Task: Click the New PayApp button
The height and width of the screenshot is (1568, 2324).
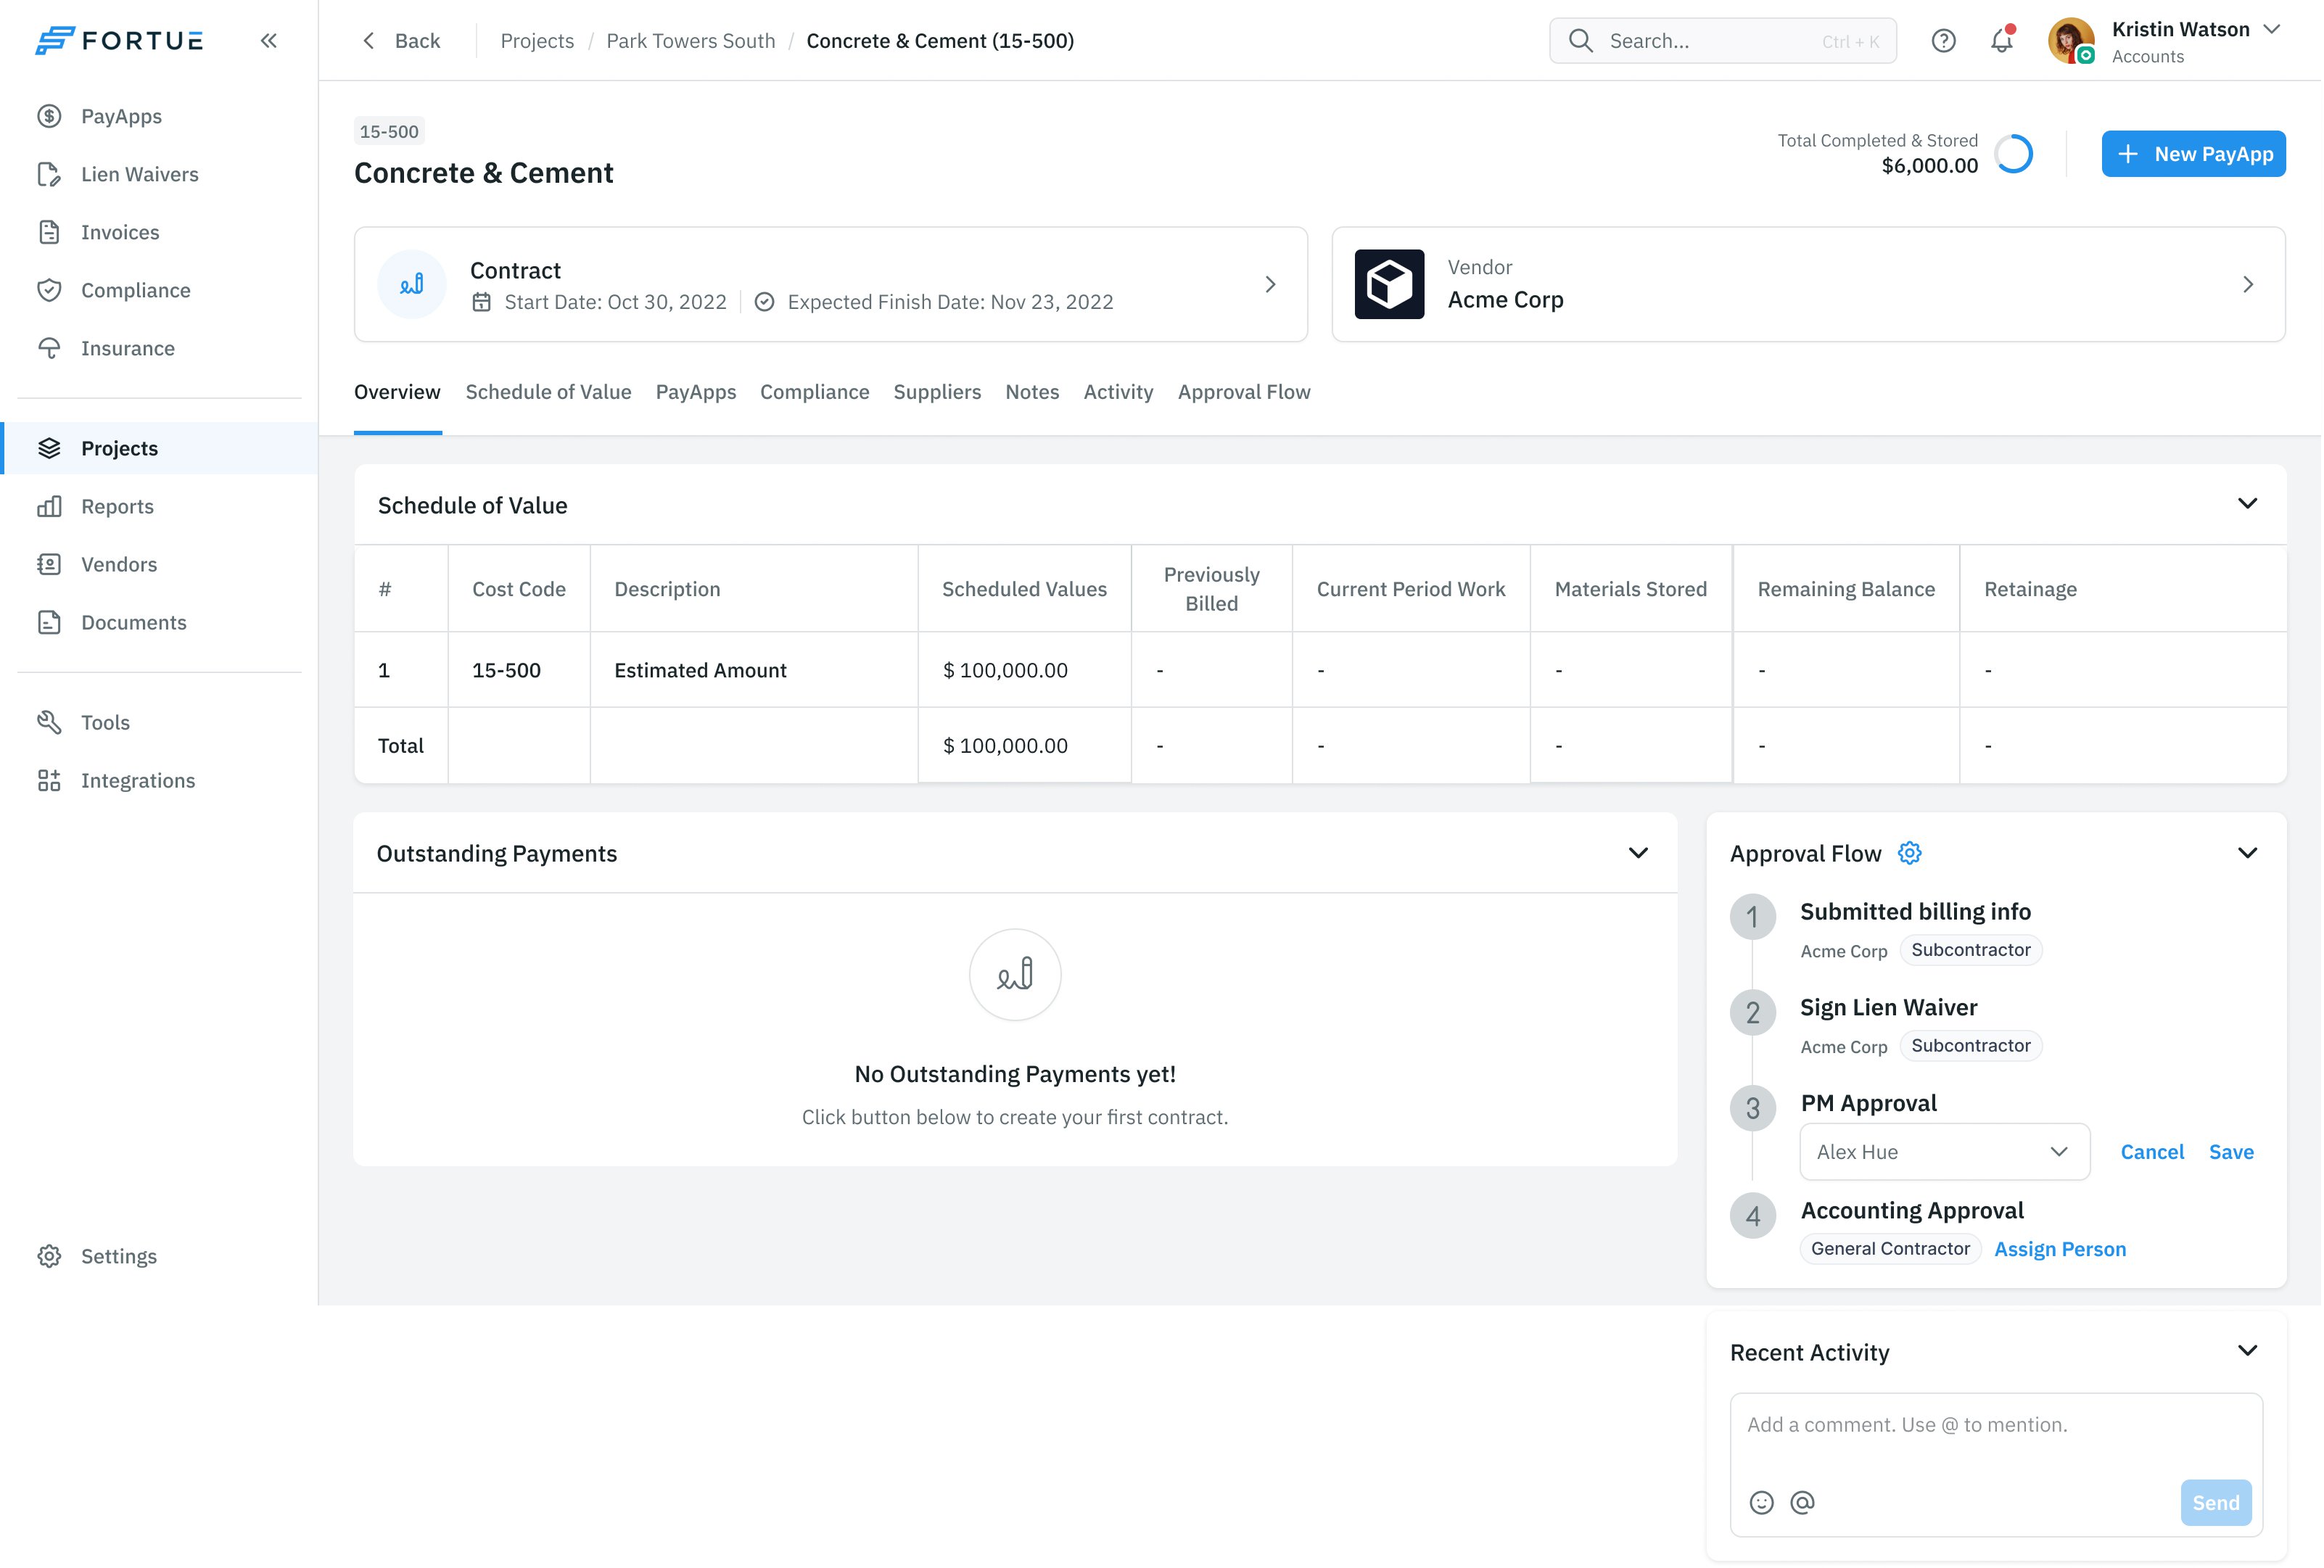Action: (x=2194, y=154)
